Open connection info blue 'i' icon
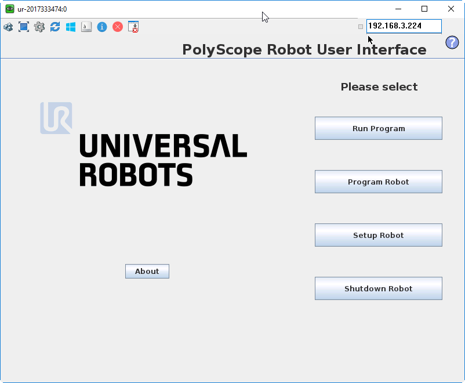 pos(102,27)
